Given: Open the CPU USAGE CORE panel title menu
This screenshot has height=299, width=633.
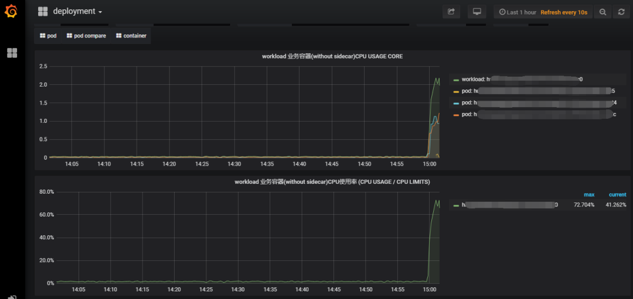Looking at the screenshot, I should pos(332,57).
